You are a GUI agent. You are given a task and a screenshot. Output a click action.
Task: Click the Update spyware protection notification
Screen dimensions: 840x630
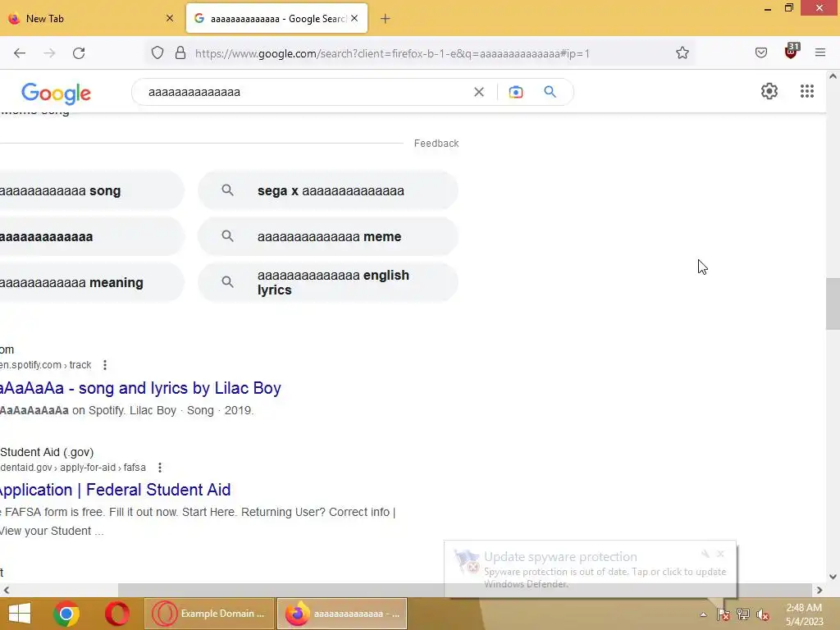(x=590, y=569)
